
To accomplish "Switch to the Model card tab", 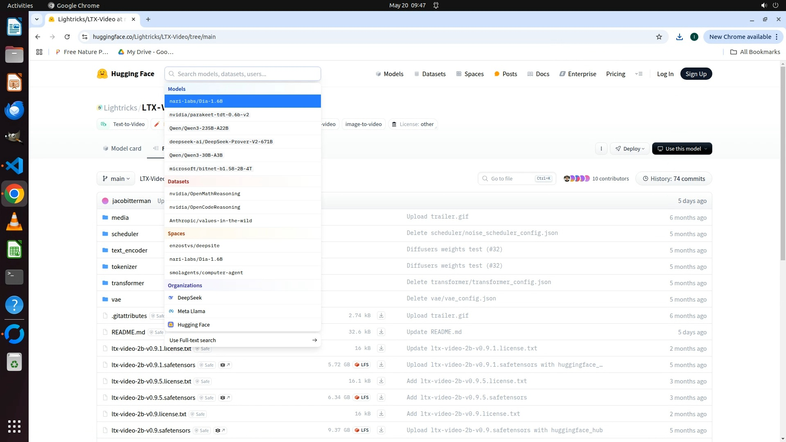I will pos(122,149).
